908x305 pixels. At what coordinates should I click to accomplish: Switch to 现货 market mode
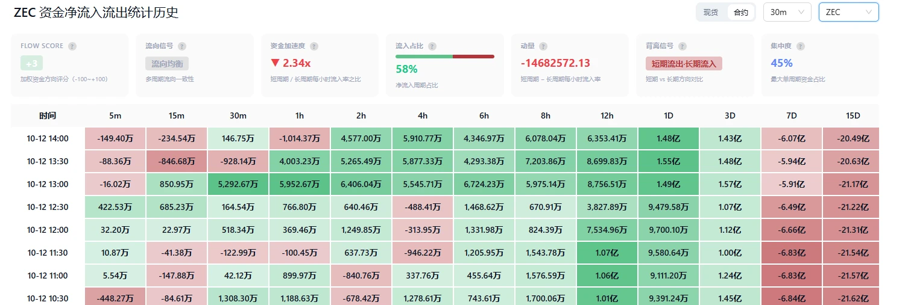[x=711, y=12]
